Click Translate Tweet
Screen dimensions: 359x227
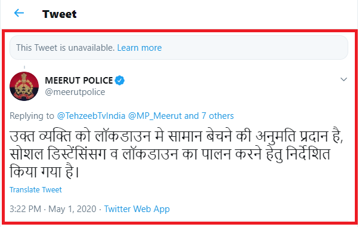[x=36, y=189]
